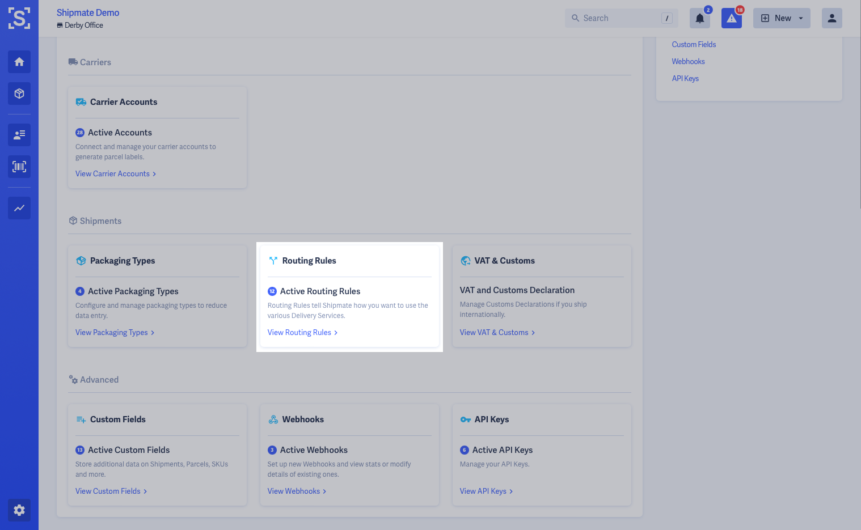The height and width of the screenshot is (530, 861).
Task: Click the 28 Active Accounts badge
Action: coord(80,133)
